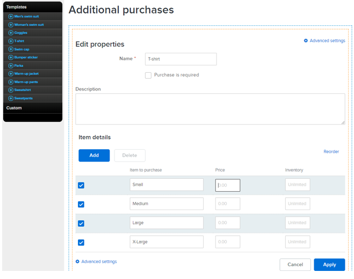Viewport: 354px width, 279px height.
Task: Click the Large item name field
Action: (x=167, y=222)
